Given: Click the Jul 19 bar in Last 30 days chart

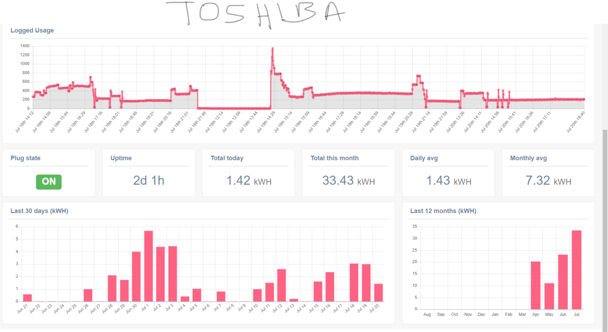Looking at the screenshot, I should (366, 283).
